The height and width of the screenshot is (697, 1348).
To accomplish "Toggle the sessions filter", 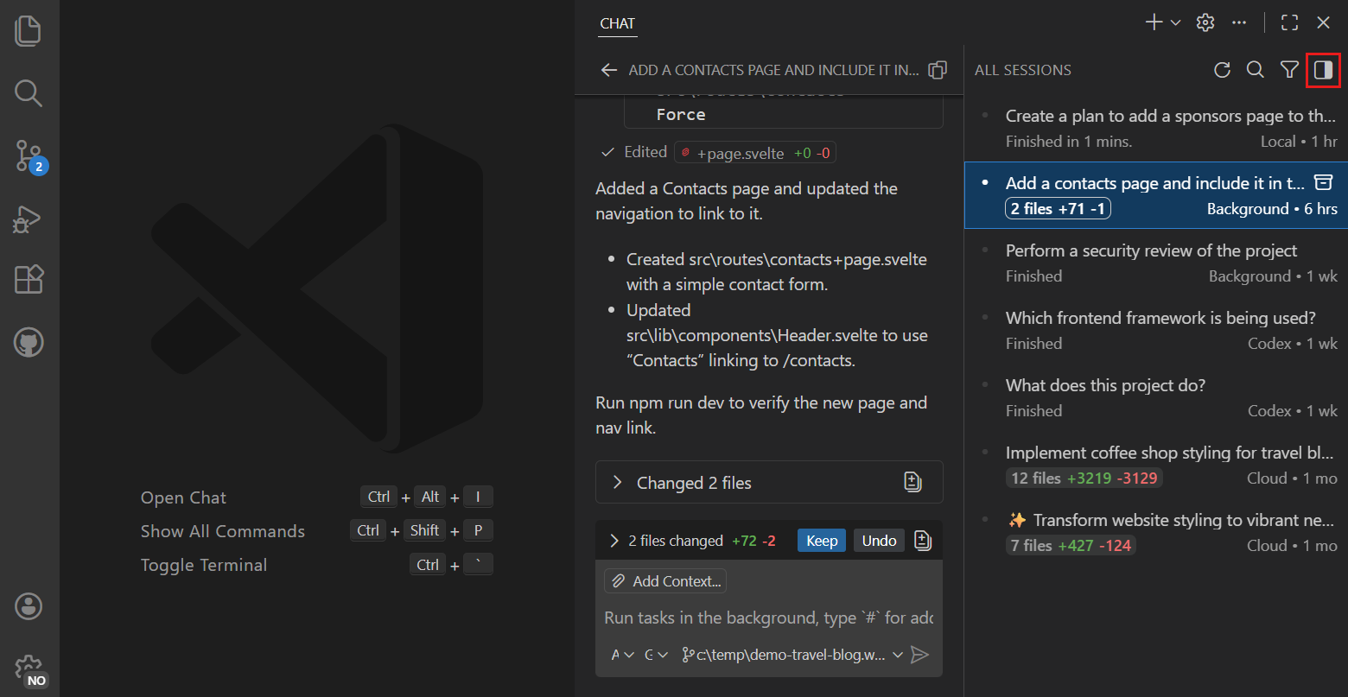I will 1289,69.
